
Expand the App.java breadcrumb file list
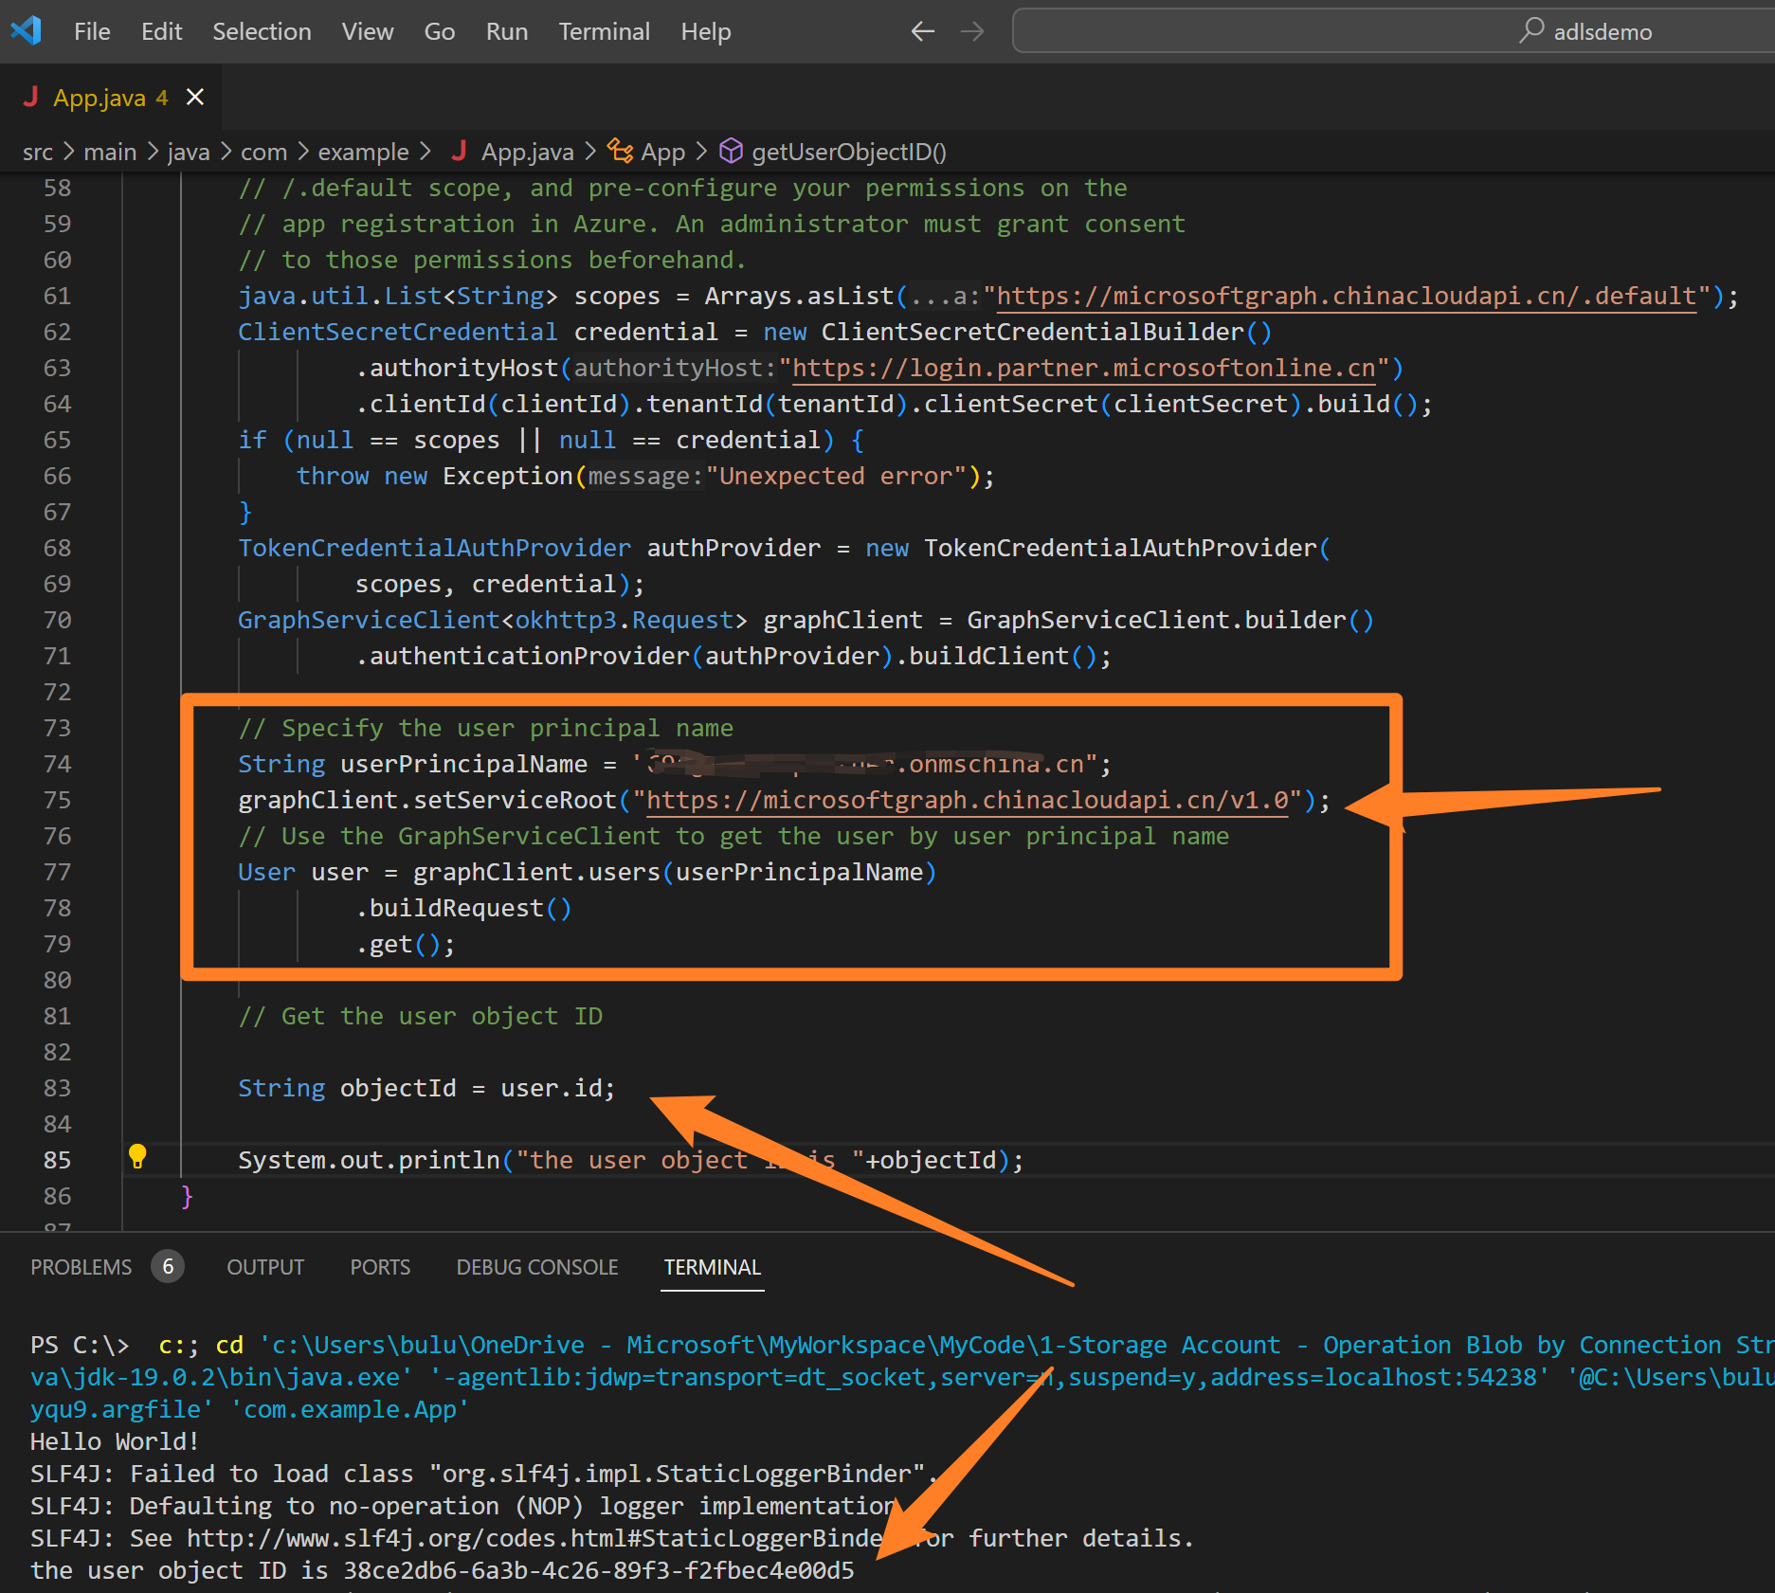point(527,152)
